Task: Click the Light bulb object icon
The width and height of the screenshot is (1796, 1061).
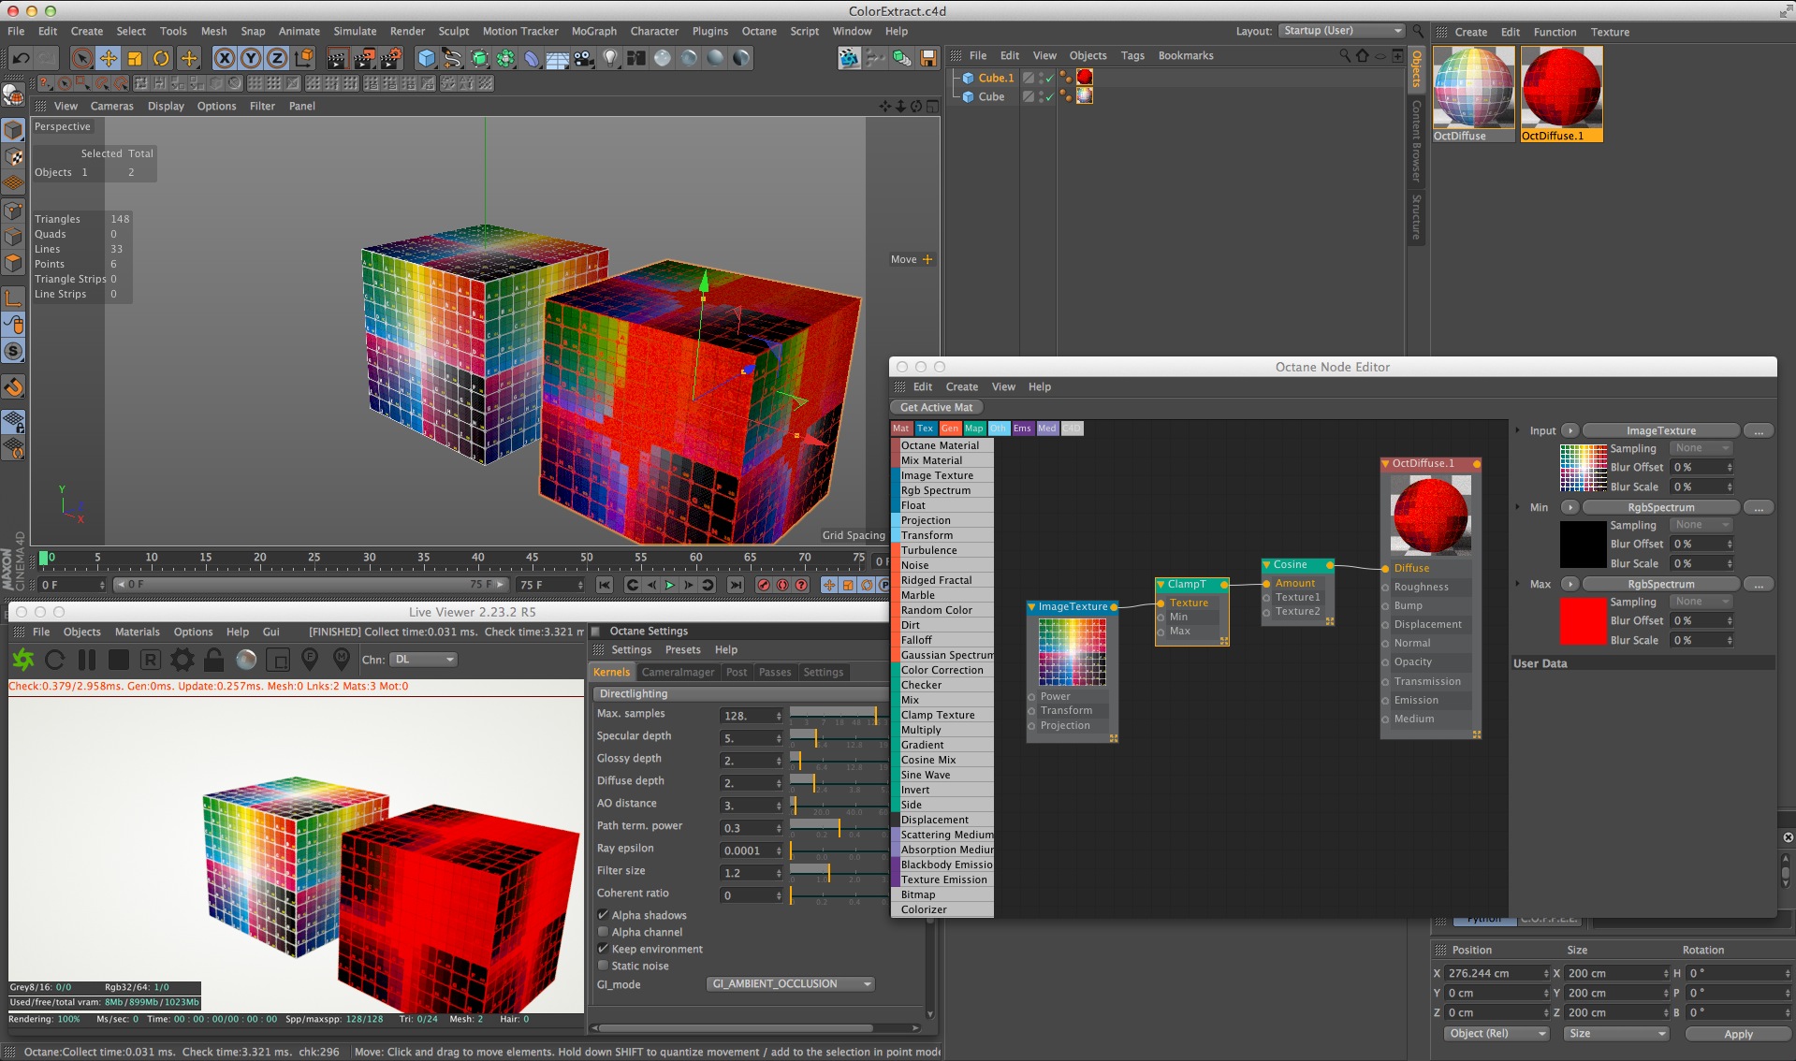Action: coord(610,58)
